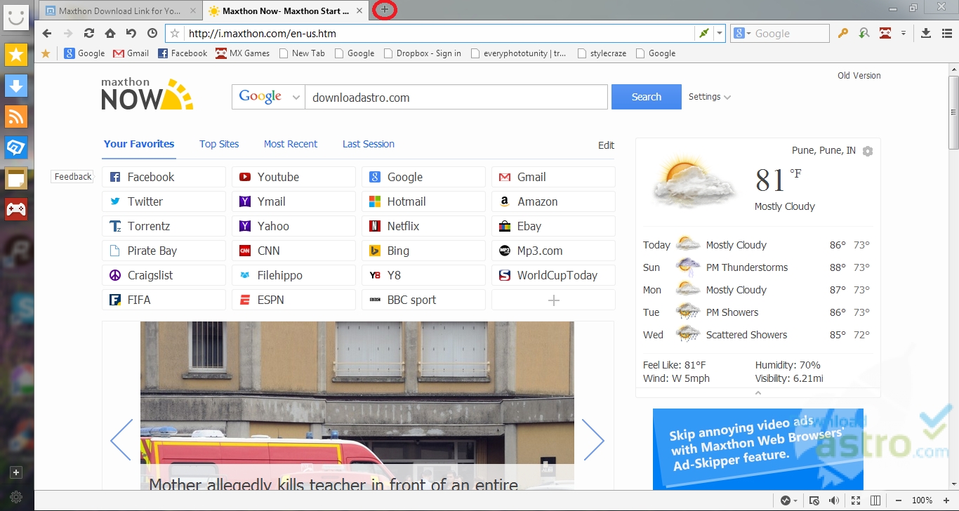Open MX Games gamepad sidebar icon
The width and height of the screenshot is (959, 511).
pos(16,209)
